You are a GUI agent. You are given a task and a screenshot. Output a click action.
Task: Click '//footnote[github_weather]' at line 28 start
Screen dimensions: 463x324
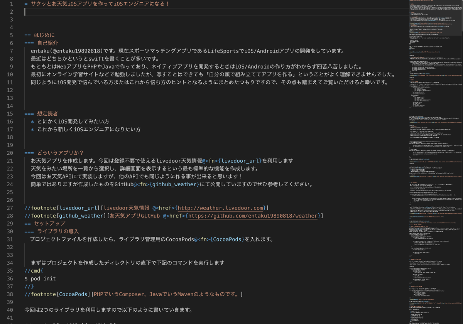point(66,216)
